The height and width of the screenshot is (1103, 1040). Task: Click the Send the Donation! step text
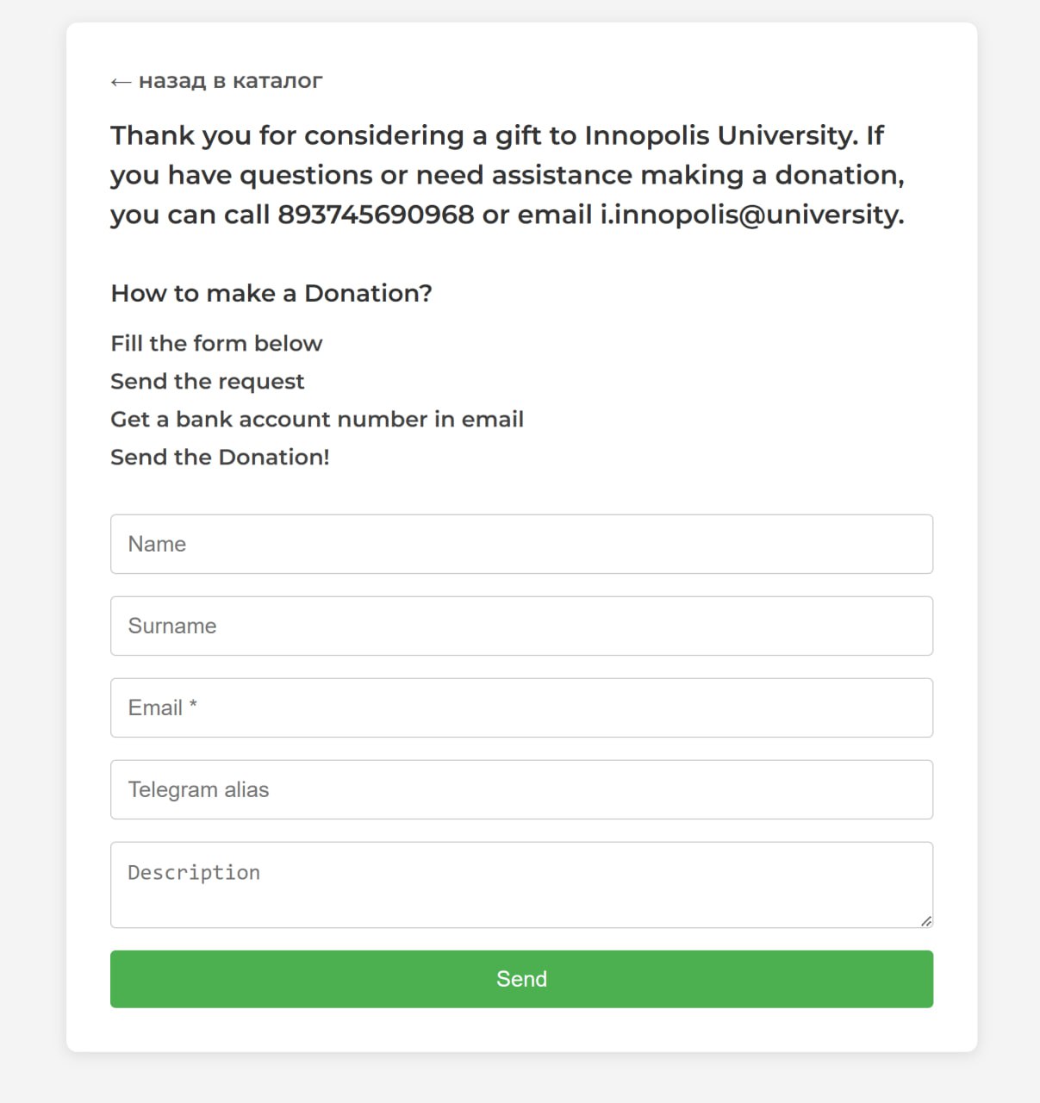220,457
